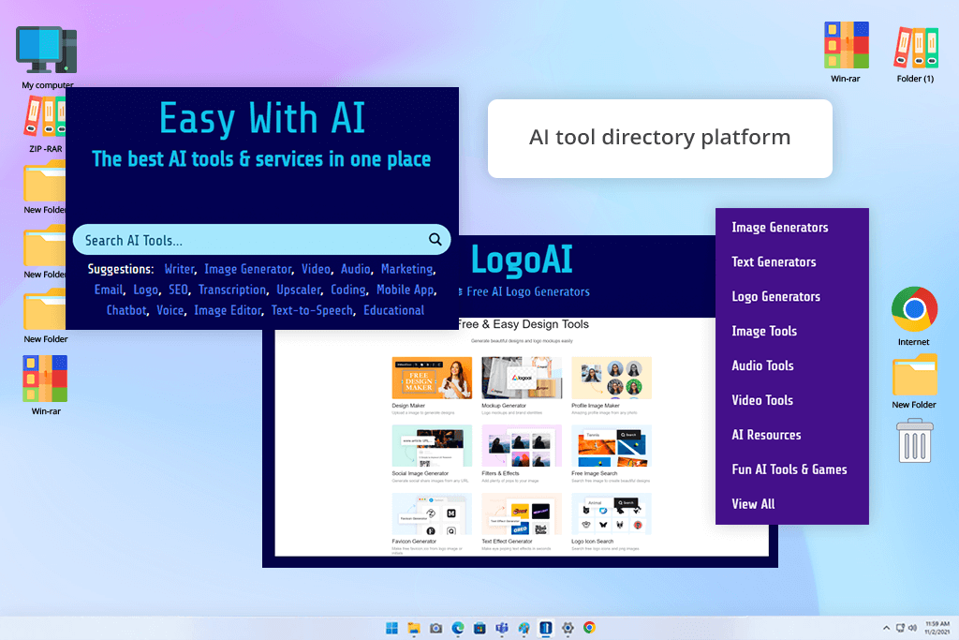
Task: Open the Settings gear in taskbar
Action: 568,628
